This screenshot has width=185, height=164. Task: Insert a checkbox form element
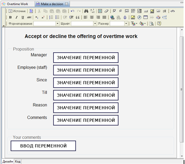(114, 11)
